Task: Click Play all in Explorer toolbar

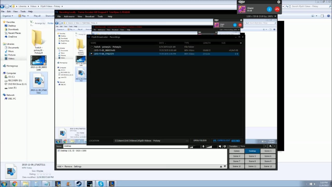Action: 37,16
